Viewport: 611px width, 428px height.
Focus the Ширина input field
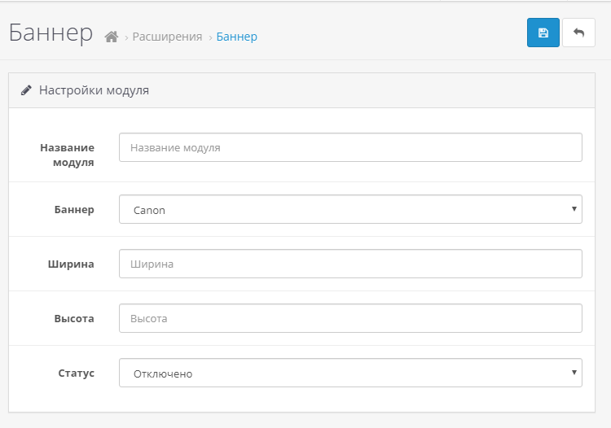click(x=350, y=264)
